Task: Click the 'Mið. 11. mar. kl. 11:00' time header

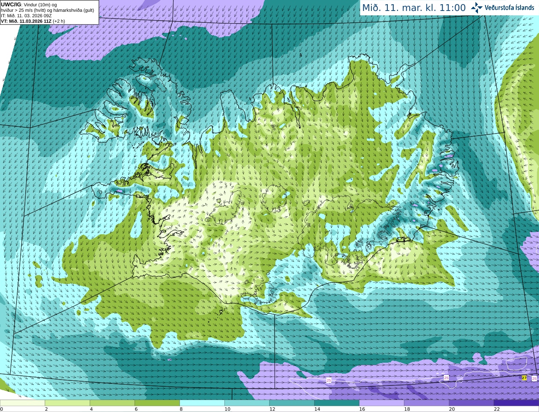Action: tap(414, 8)
